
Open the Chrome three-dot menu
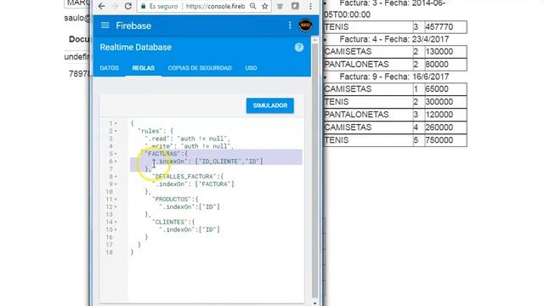point(310,6)
